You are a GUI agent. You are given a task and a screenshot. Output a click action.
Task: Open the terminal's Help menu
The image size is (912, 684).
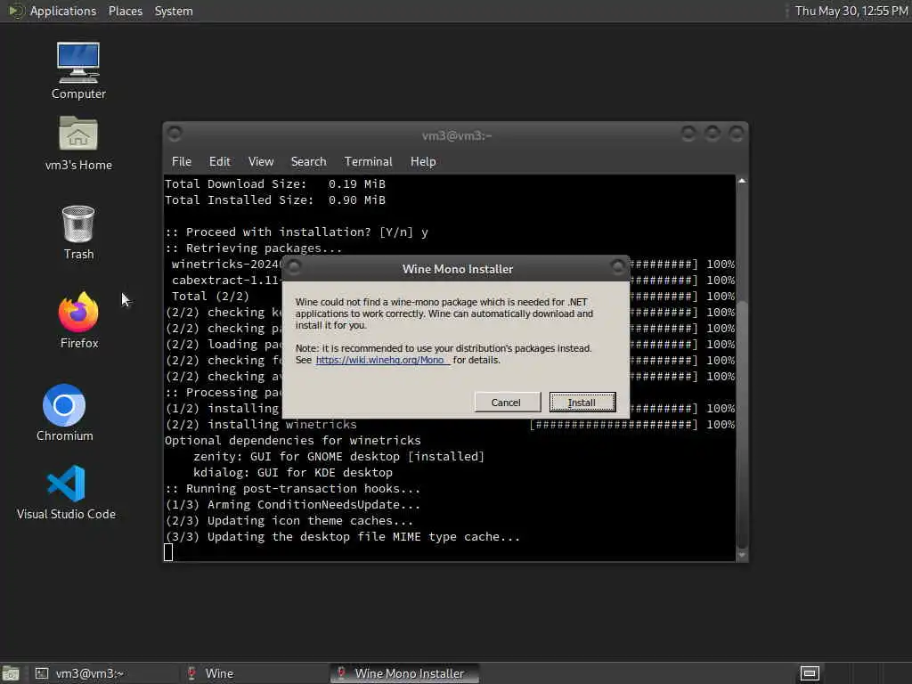[x=423, y=162]
